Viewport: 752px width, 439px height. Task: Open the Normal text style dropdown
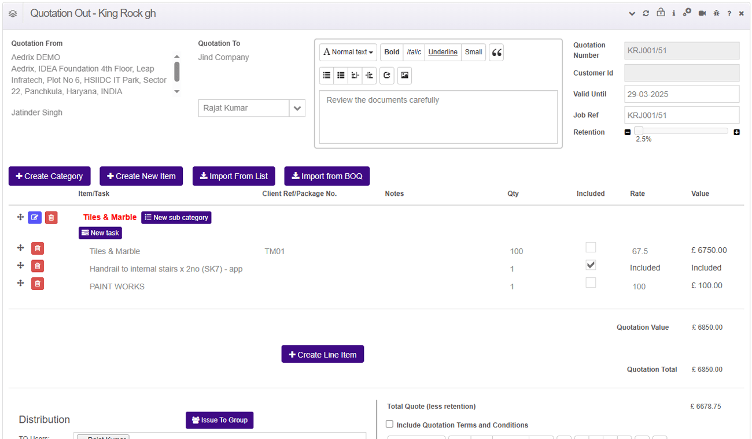tap(348, 52)
